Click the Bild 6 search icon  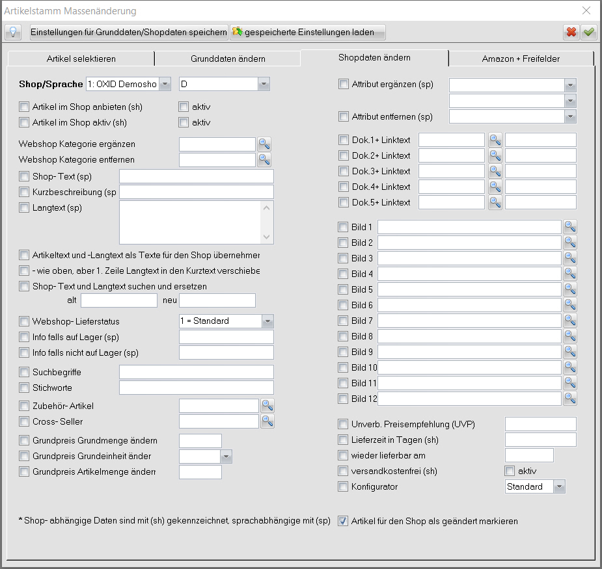click(x=570, y=305)
